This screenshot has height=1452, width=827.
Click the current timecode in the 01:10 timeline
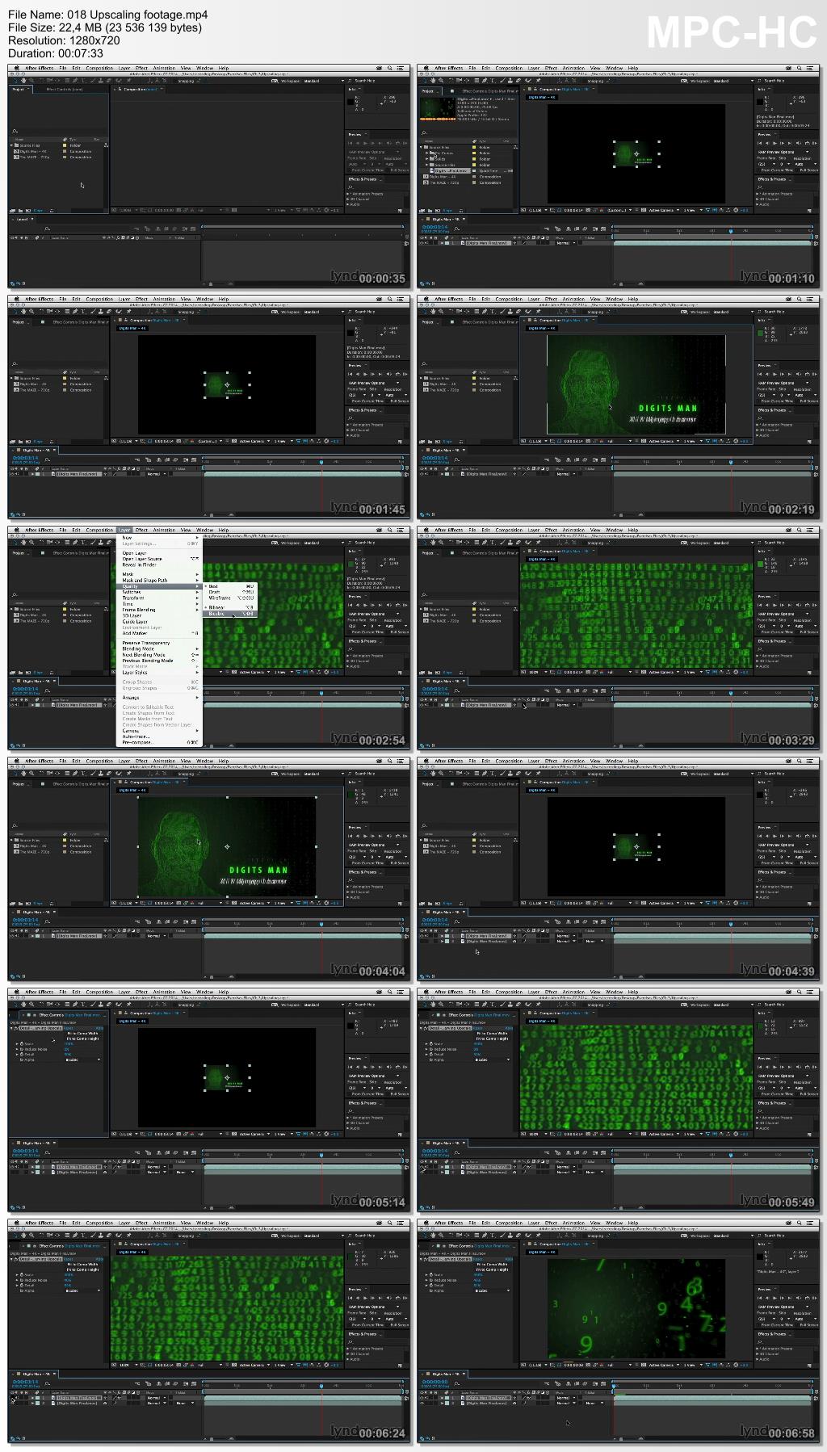tap(434, 226)
